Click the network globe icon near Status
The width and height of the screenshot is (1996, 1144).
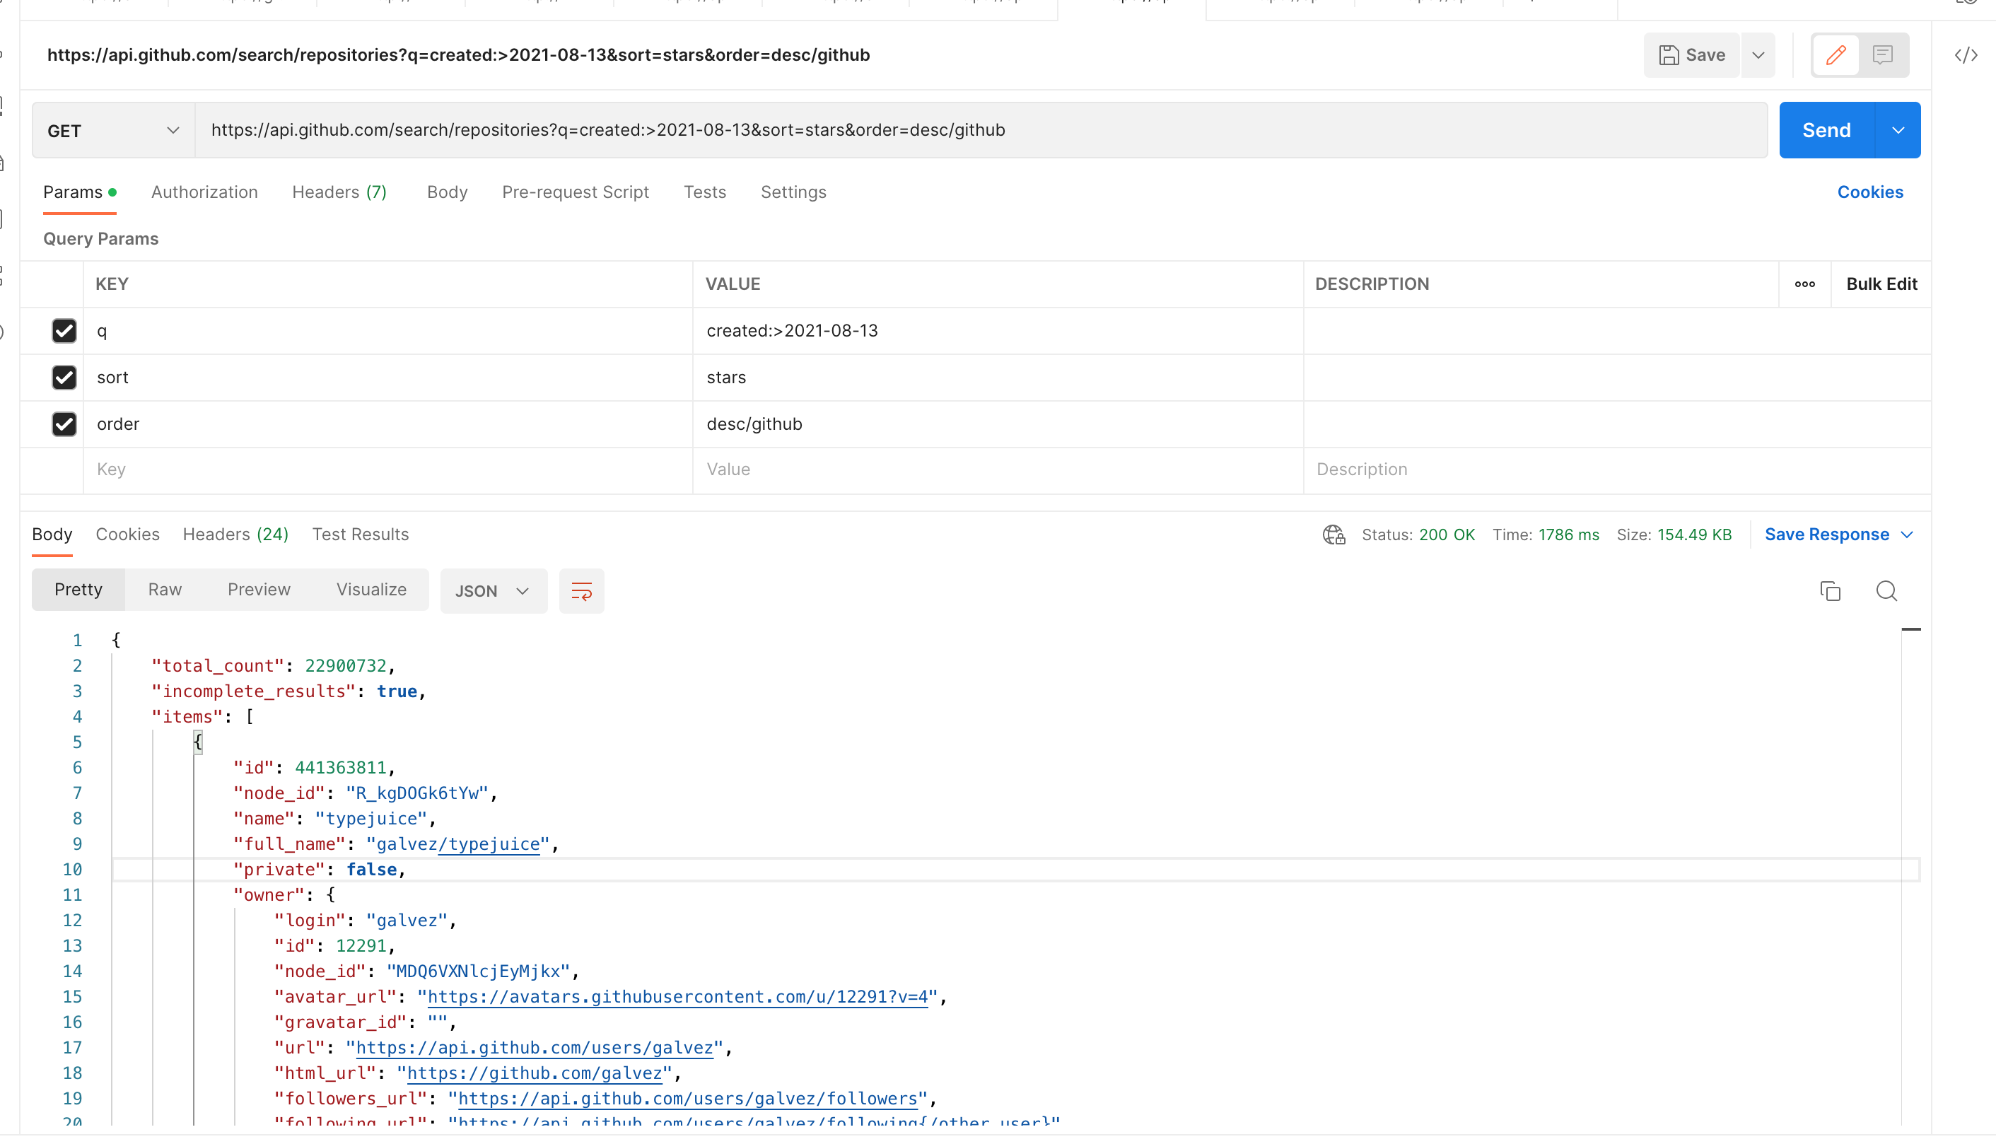pos(1333,535)
